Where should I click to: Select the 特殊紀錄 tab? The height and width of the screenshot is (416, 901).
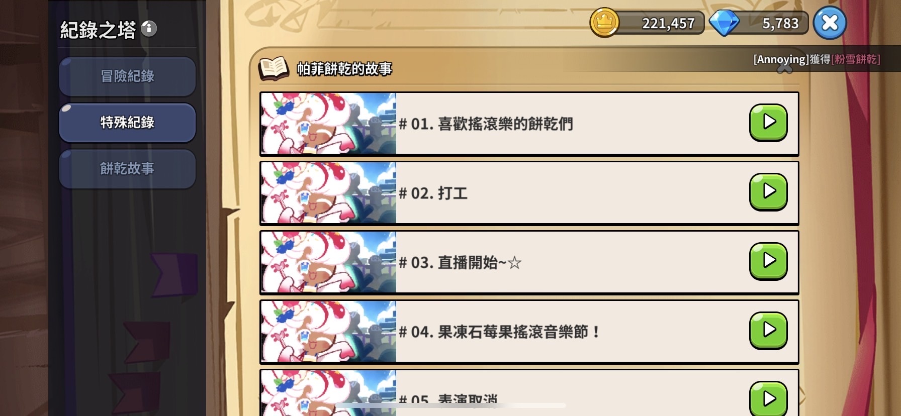tap(127, 123)
